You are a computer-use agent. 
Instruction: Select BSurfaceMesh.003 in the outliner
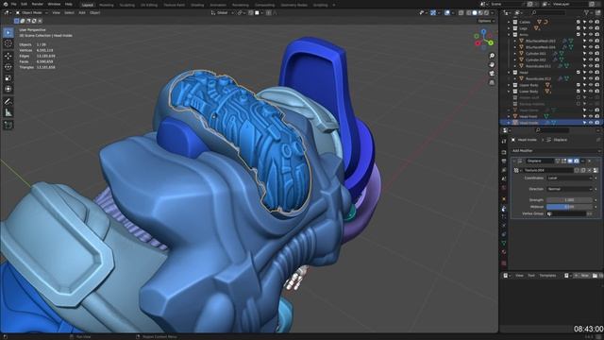[541, 41]
